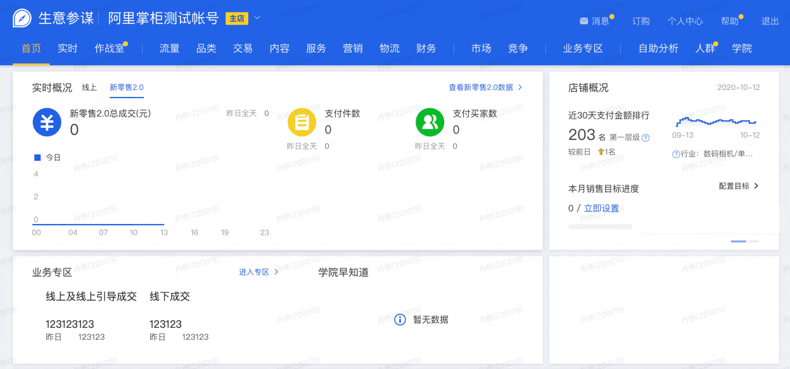Image resolution: width=790 pixels, height=369 pixels.
Task: Select the active blue carousel indicator
Action: click(738, 241)
